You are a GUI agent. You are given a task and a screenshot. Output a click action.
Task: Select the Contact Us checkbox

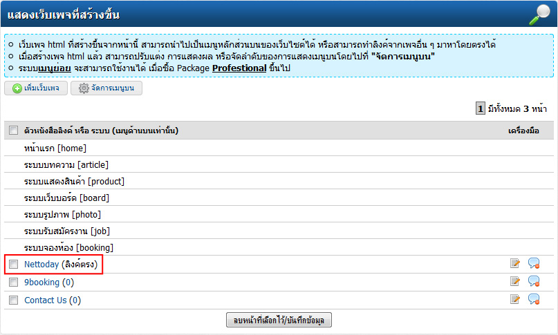pos(13,300)
